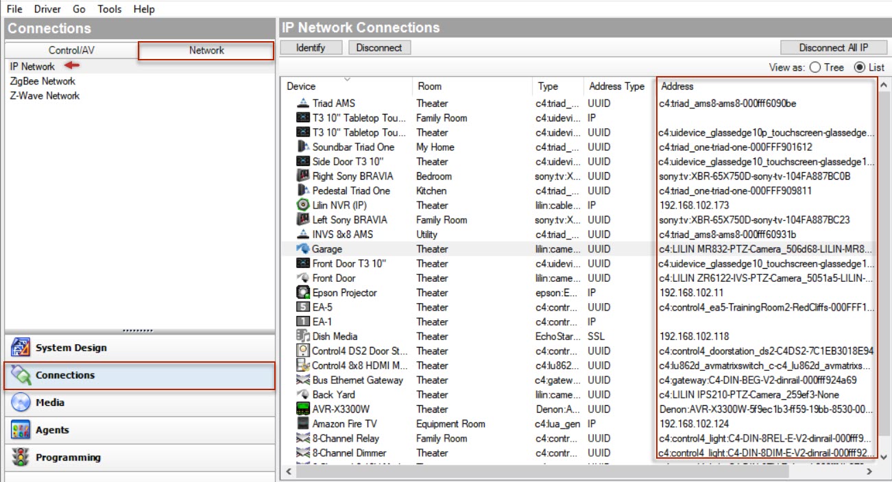Click the System Design view icon

[21, 348]
